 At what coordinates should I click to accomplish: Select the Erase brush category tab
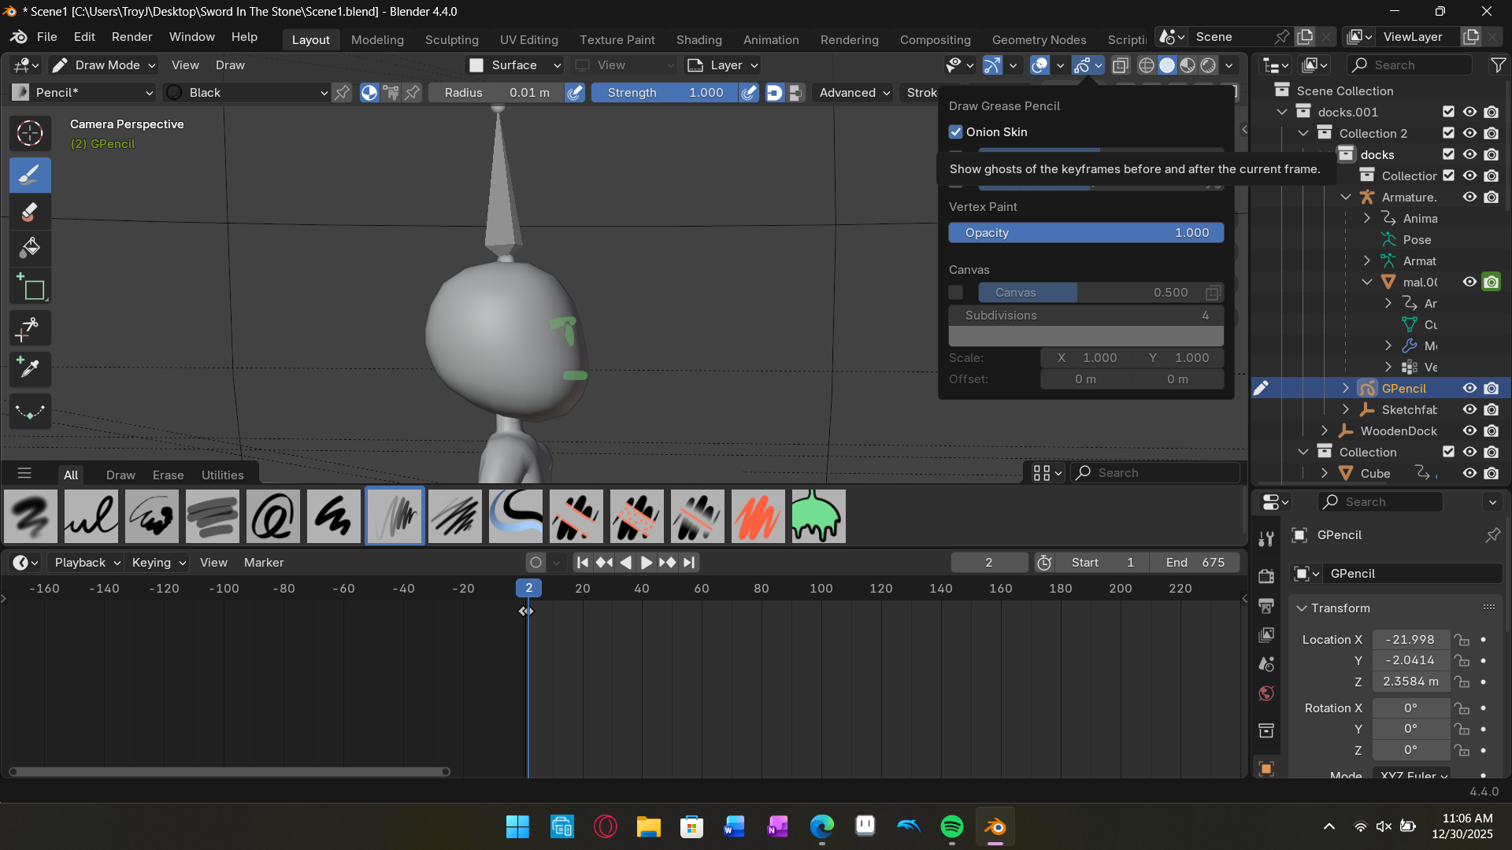pyautogui.click(x=168, y=475)
